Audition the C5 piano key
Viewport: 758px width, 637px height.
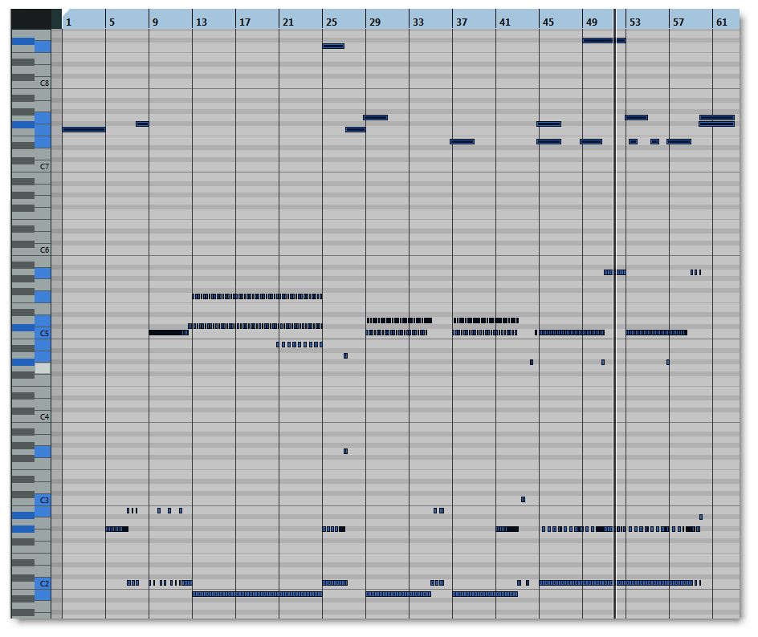pyautogui.click(x=43, y=333)
